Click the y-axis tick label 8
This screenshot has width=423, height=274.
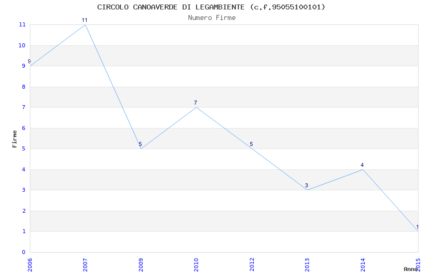[x=24, y=87]
